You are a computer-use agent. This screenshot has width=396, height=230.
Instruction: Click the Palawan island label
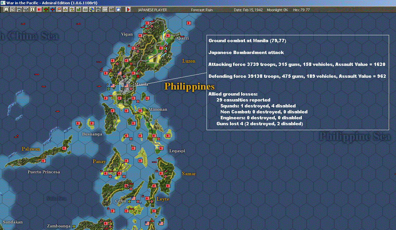(31, 149)
